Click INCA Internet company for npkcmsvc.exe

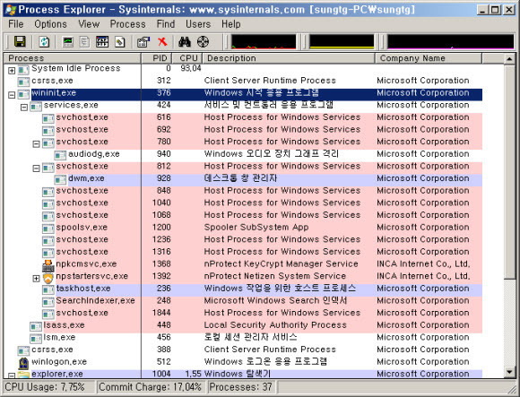point(423,265)
